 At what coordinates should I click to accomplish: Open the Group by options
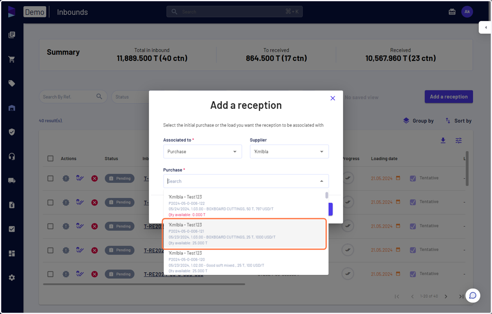point(418,121)
